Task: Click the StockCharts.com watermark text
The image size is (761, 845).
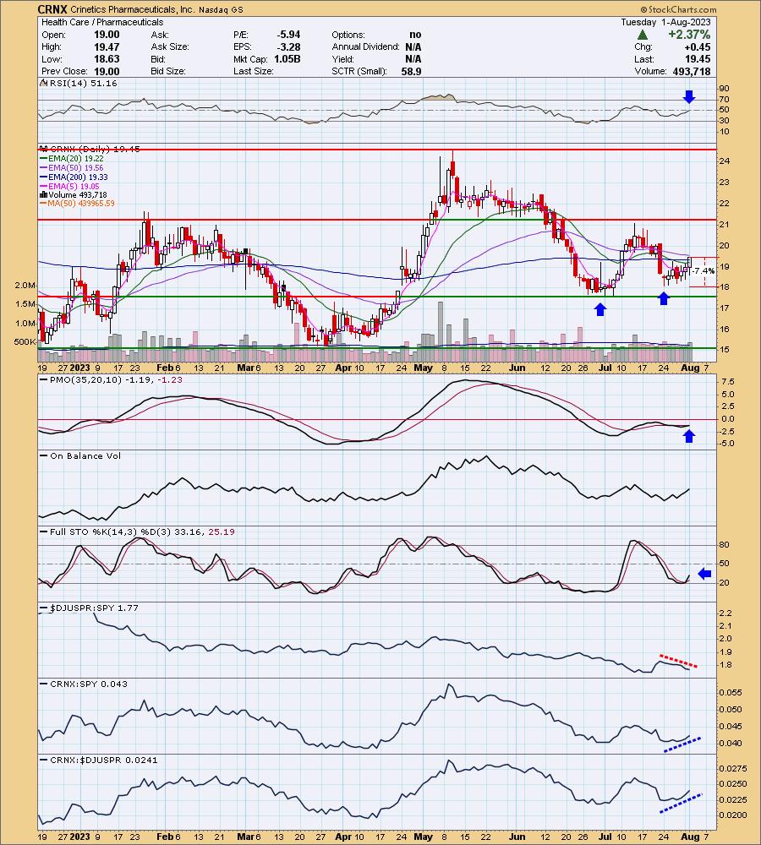Action: point(678,9)
